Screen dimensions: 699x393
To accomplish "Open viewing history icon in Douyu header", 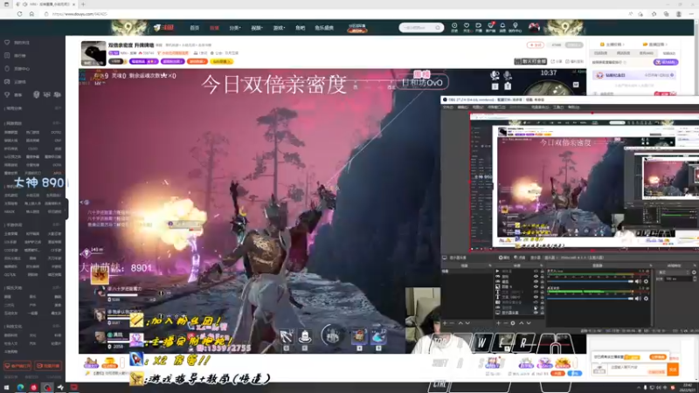I will tap(454, 26).
